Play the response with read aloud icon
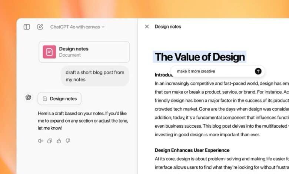 tap(40, 141)
